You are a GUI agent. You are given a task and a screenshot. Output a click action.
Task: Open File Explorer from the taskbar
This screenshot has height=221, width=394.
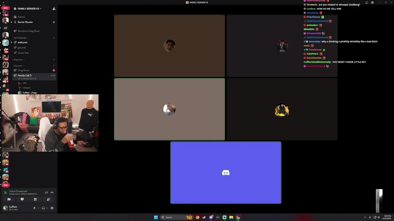231,217
